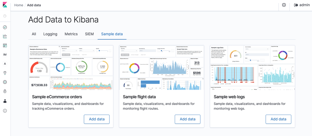Open the user account sidebar icon
The image size is (312, 136).
tap(5, 101)
